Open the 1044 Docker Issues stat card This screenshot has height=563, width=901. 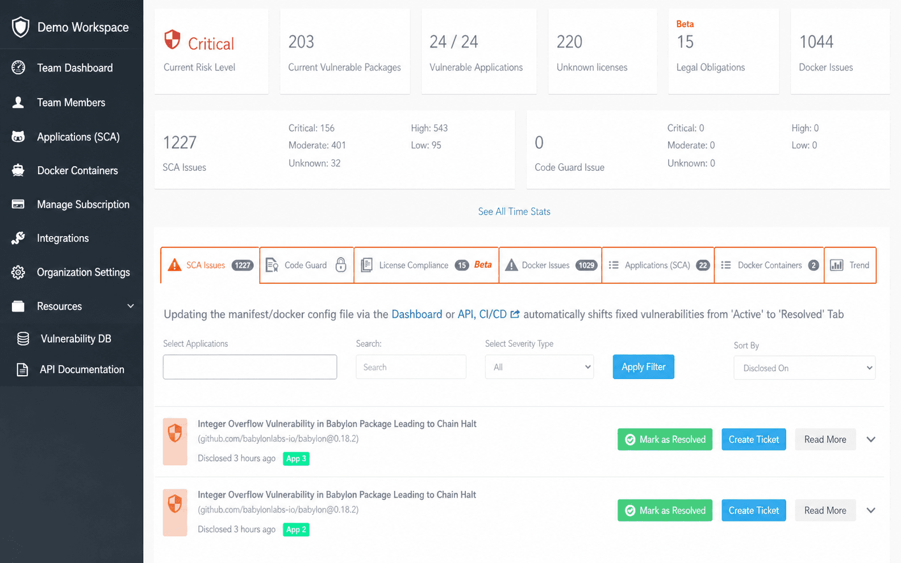tap(840, 51)
